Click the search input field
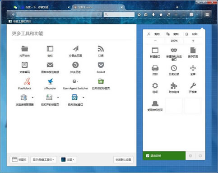 tap(119, 14)
